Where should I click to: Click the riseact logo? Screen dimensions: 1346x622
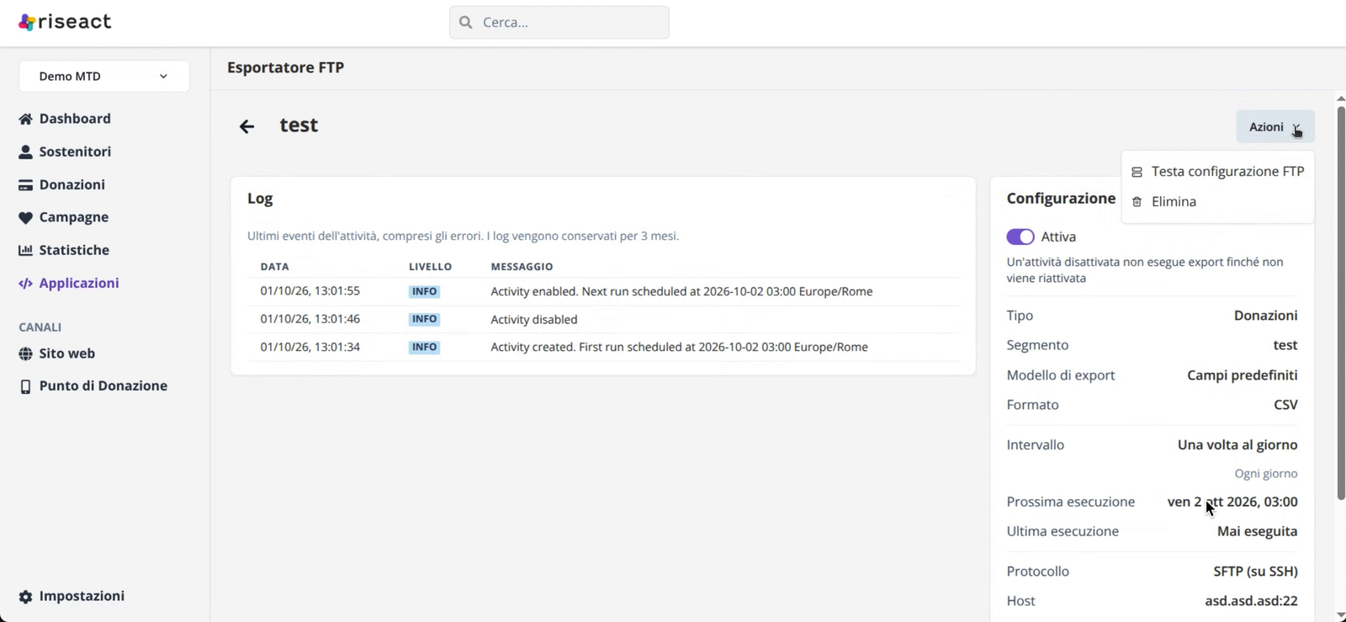65,22
